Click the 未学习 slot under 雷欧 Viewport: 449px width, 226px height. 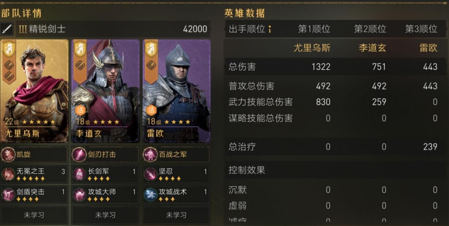coord(176,215)
